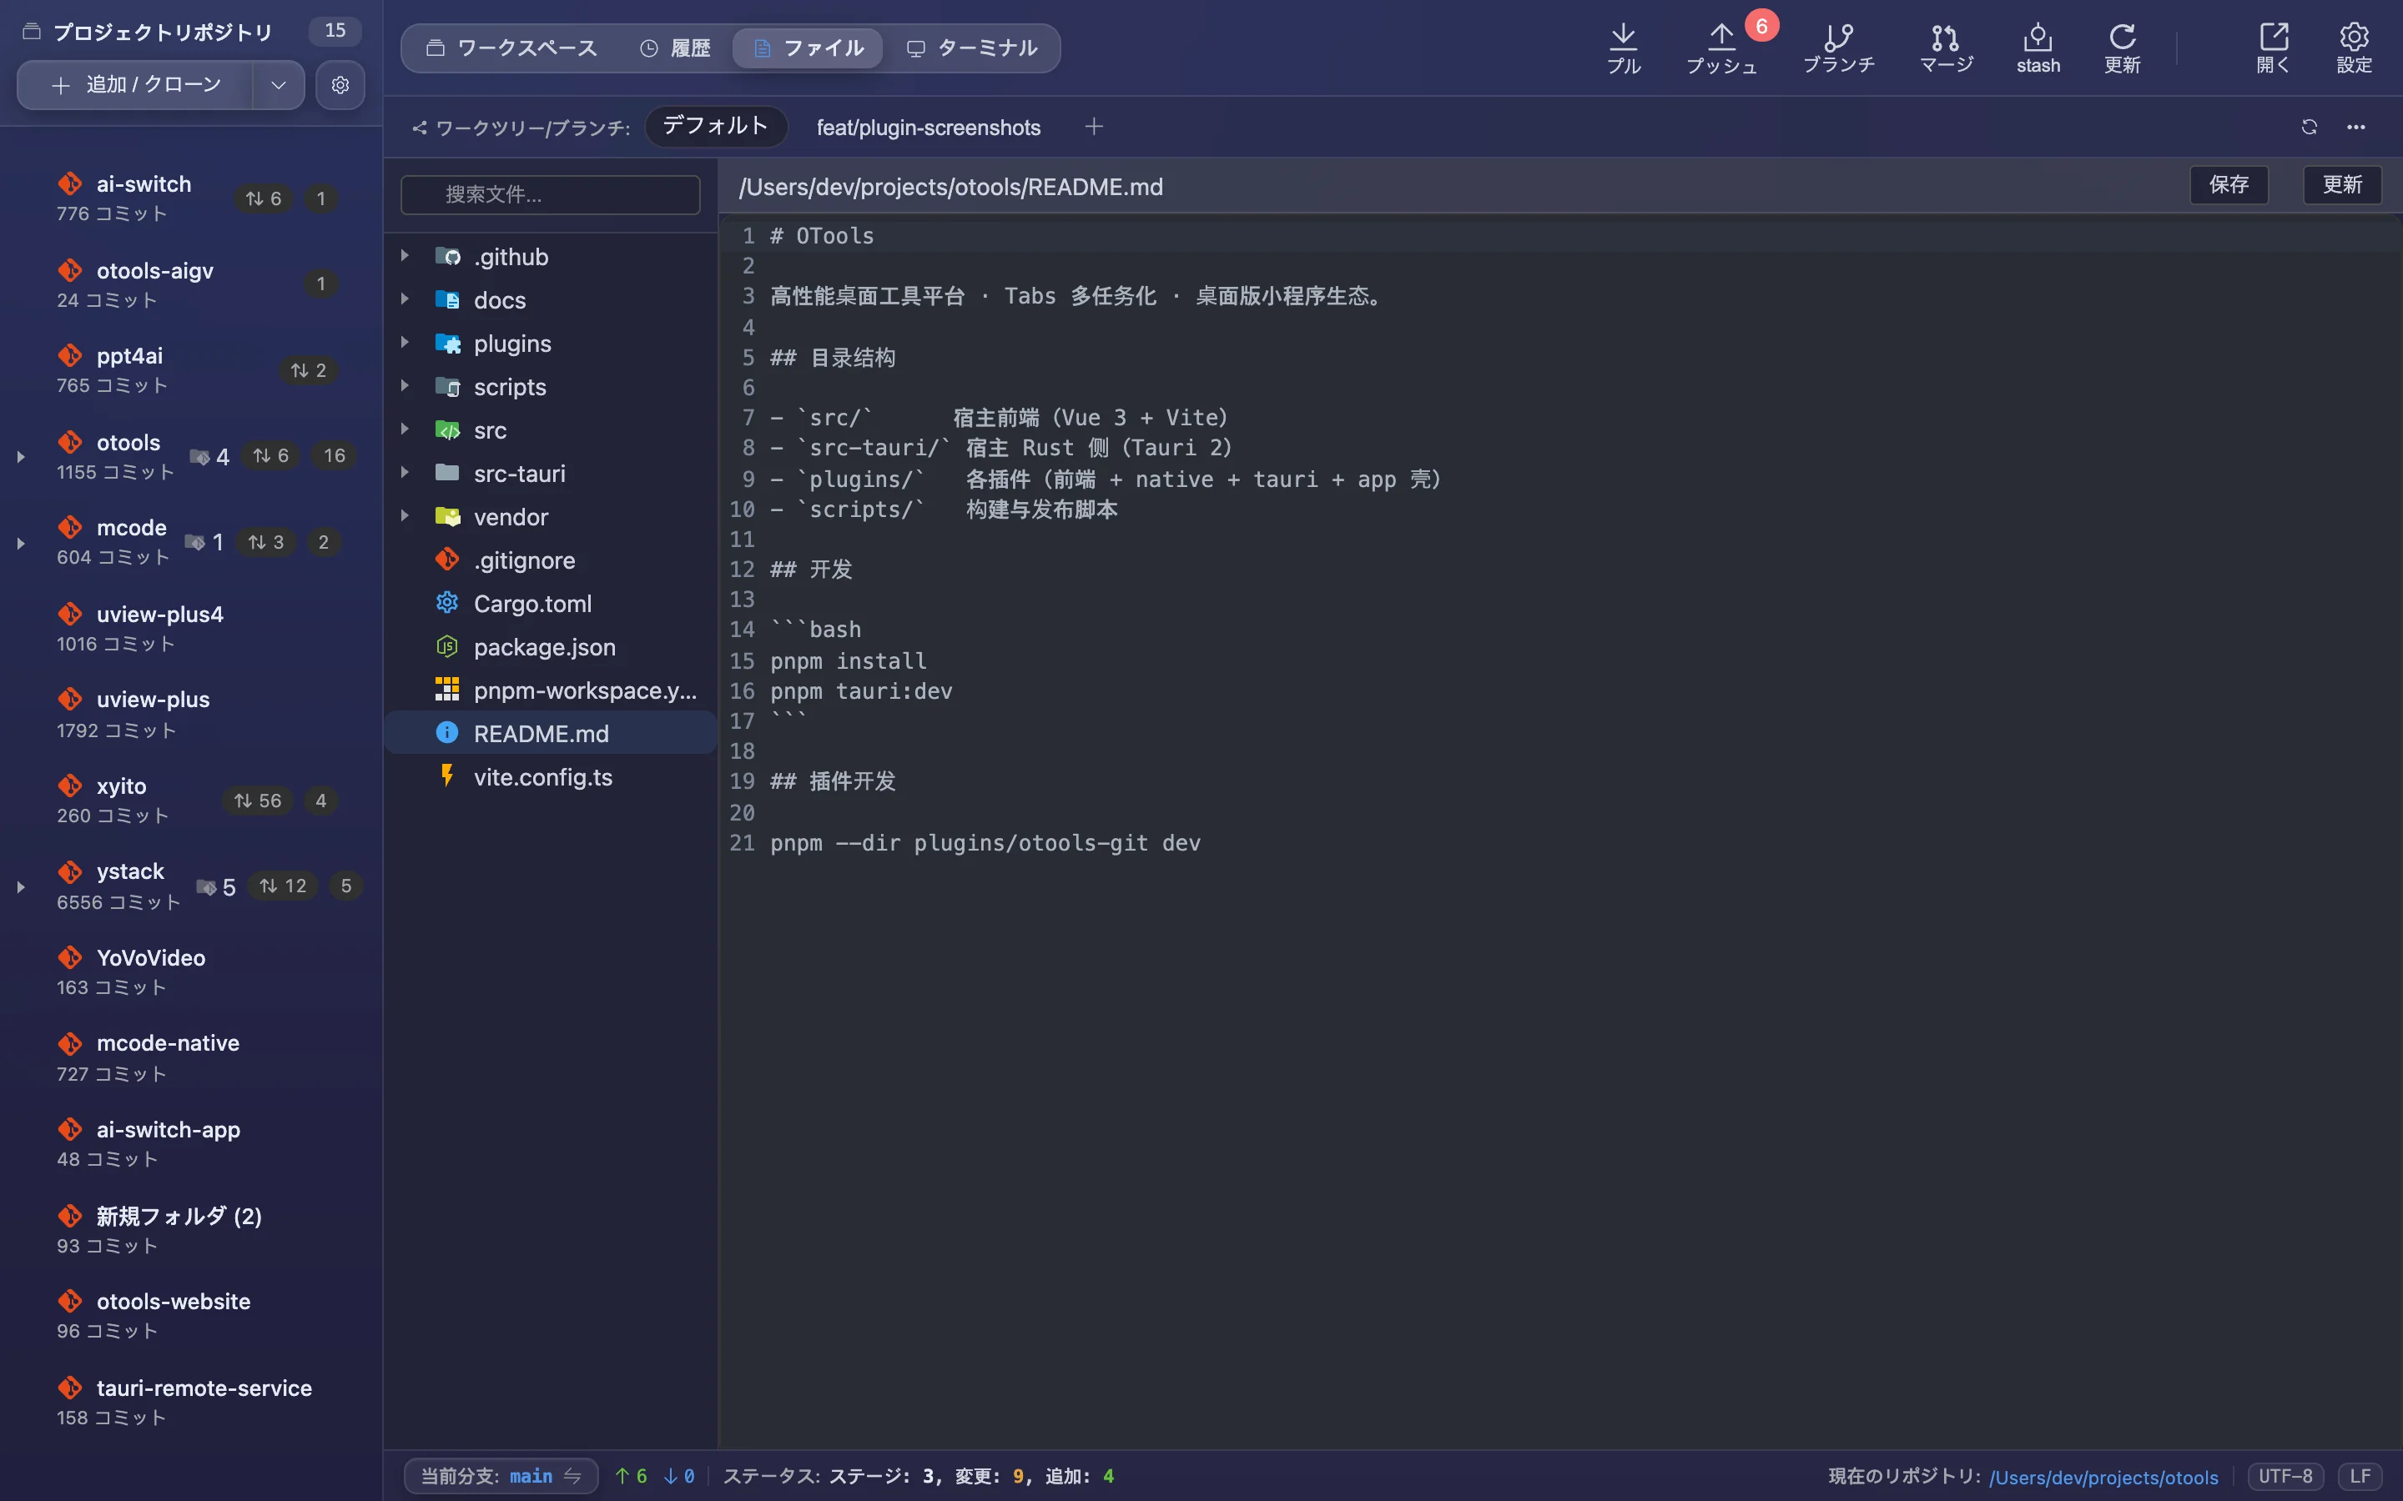
Task: Expand the otools repository entry
Action: point(20,457)
